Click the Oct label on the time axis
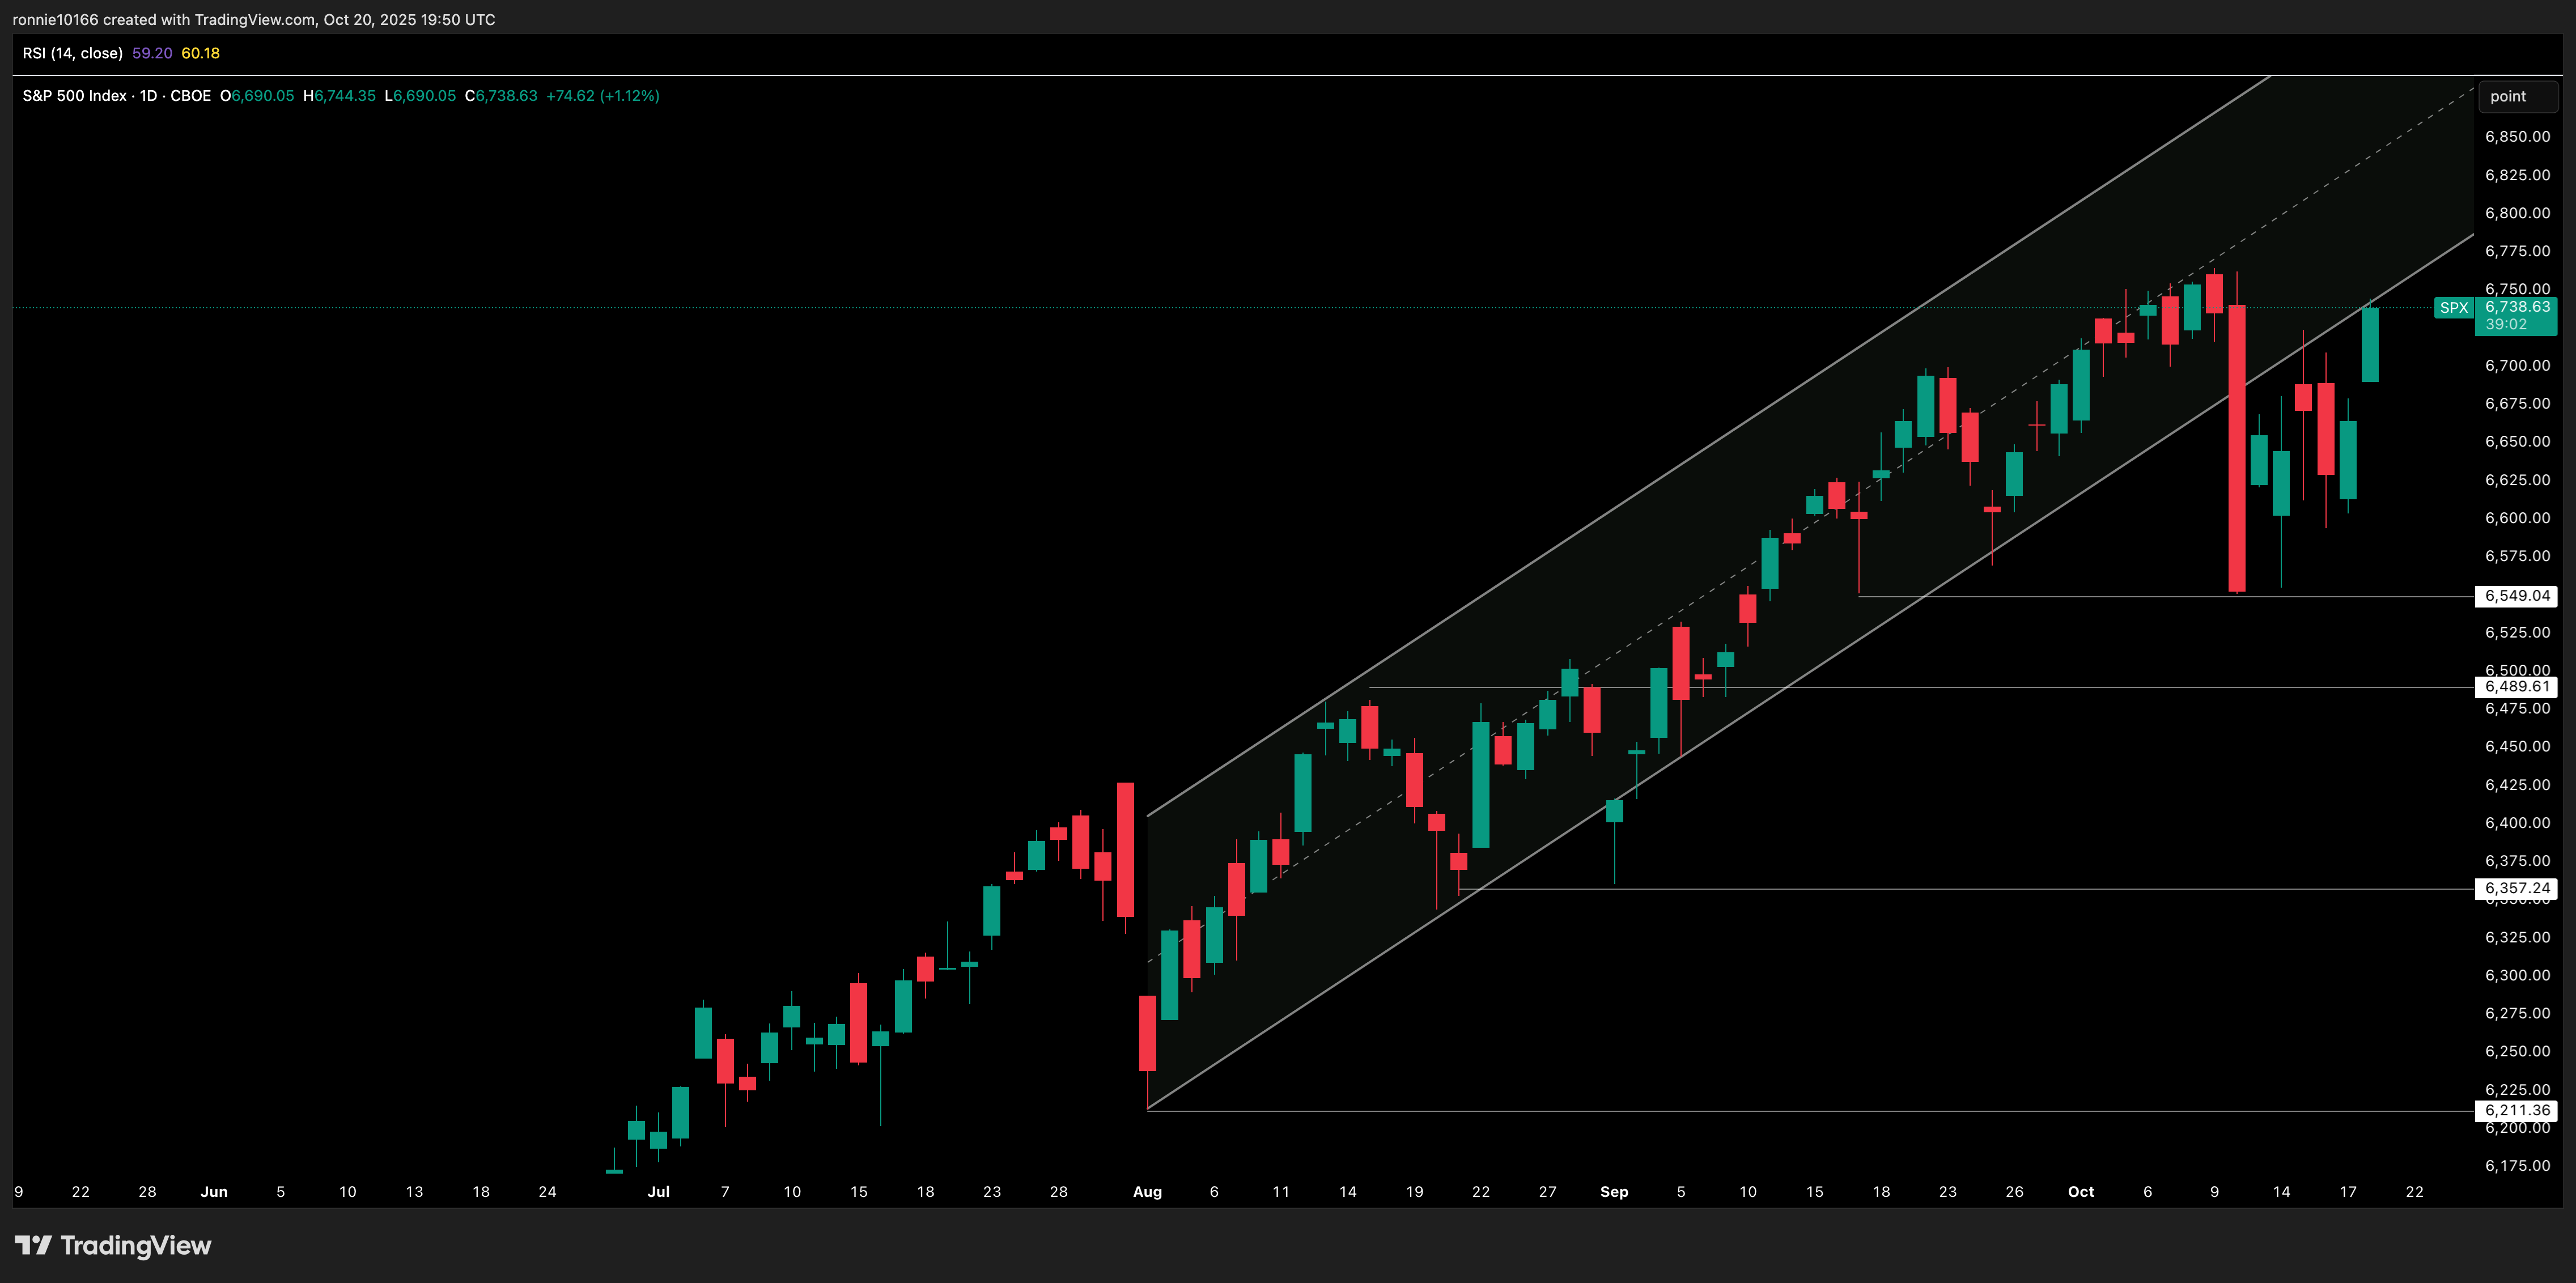 pos(2080,1192)
